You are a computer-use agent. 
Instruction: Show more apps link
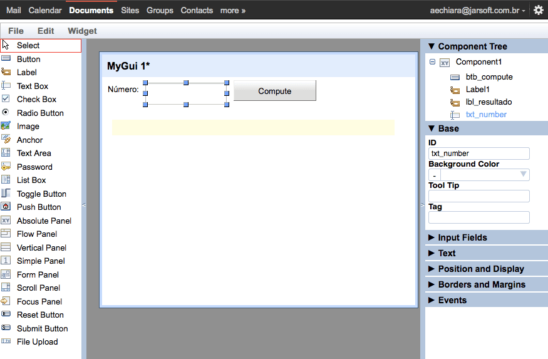(x=233, y=11)
